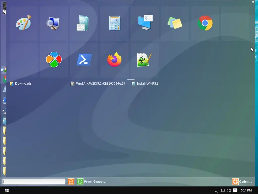Image resolution: width=258 pixels, height=194 pixels.
Task: Focus the launcher search box
Action: pos(34,182)
